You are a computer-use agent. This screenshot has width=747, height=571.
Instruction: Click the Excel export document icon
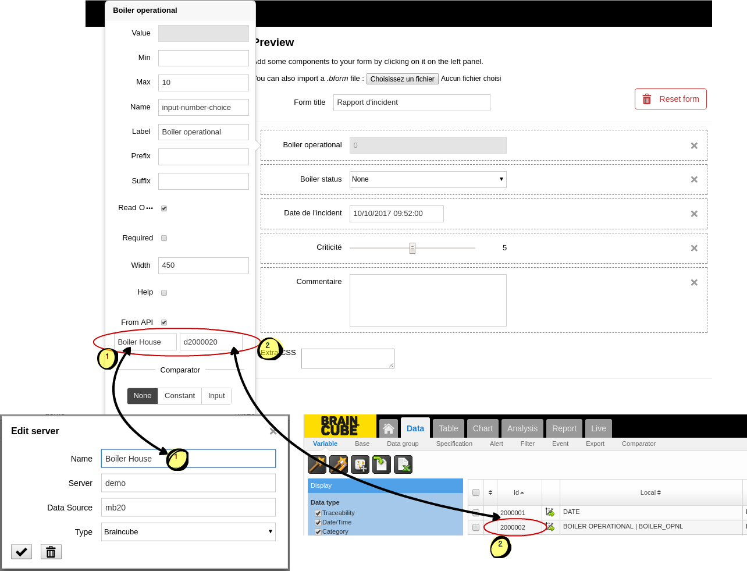tap(403, 464)
